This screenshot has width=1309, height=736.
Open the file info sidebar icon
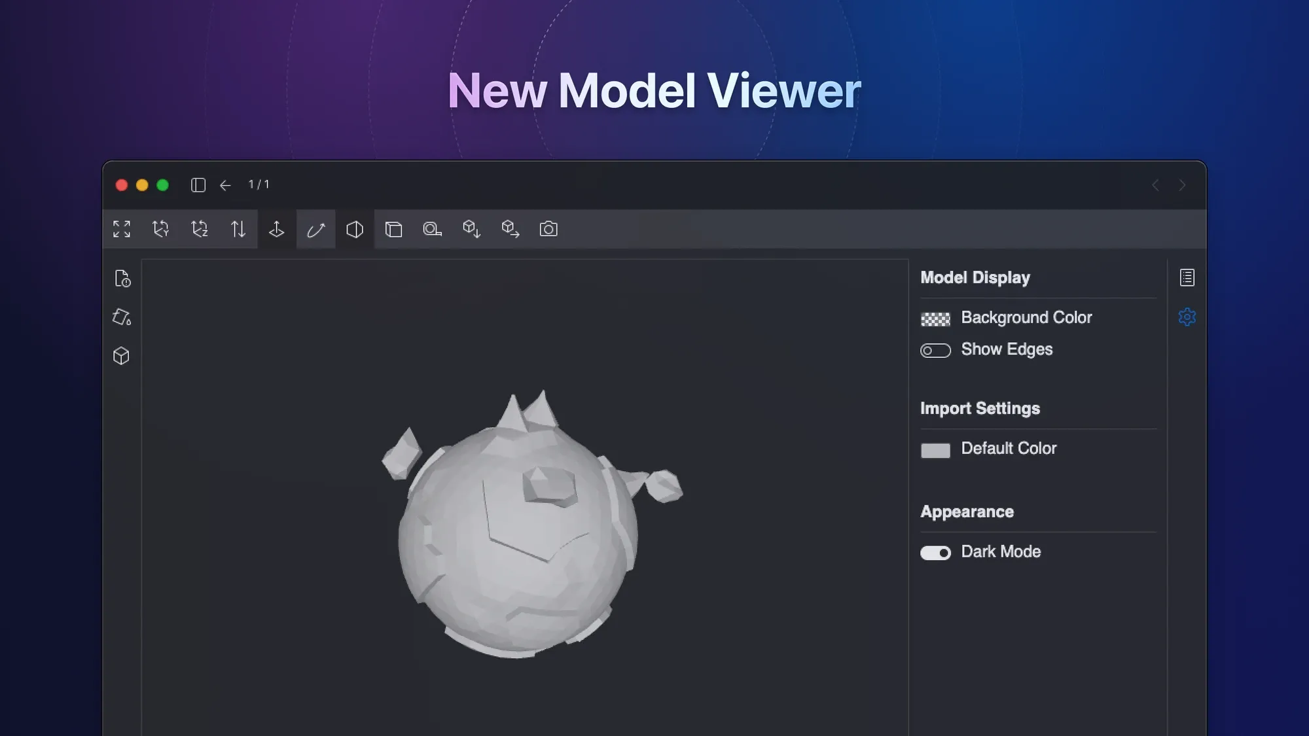click(122, 279)
